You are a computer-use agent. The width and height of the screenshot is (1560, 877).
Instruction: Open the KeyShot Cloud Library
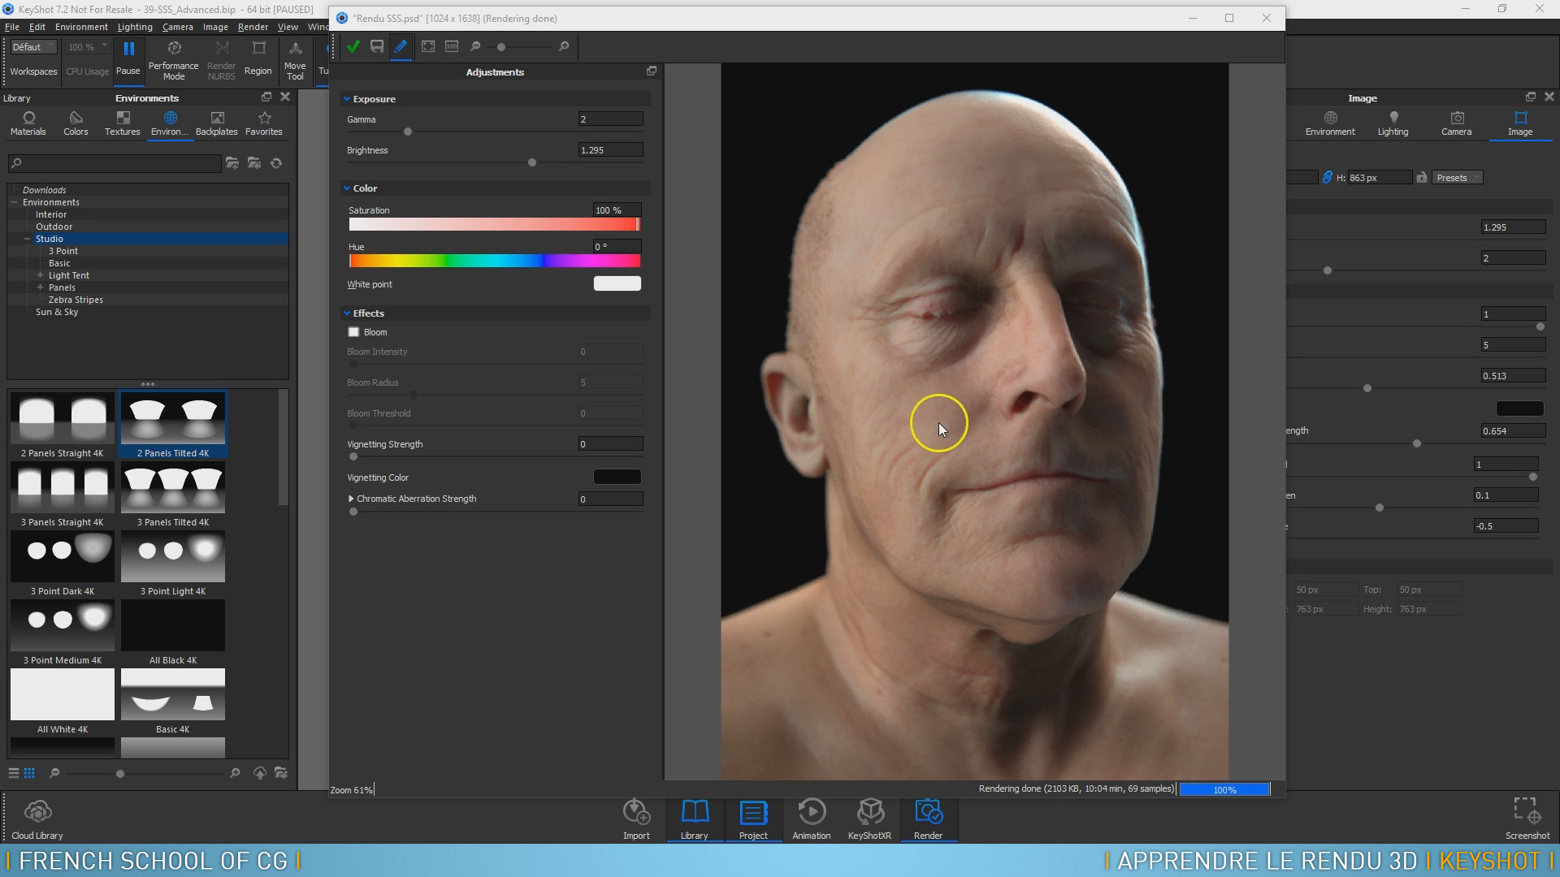point(37,816)
